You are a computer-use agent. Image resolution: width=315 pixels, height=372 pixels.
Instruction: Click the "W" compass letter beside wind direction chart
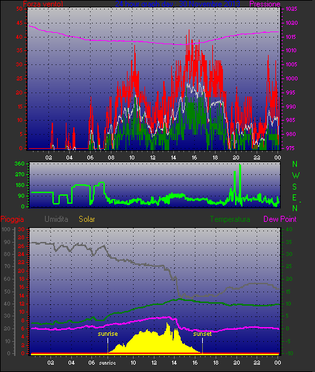(296, 176)
